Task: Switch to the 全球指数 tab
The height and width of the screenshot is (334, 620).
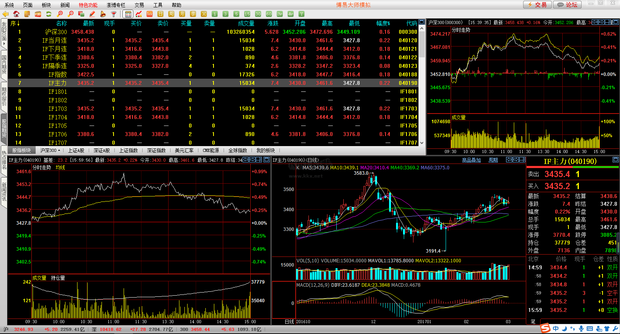Action: click(238, 150)
